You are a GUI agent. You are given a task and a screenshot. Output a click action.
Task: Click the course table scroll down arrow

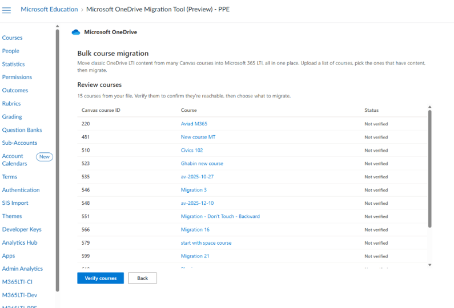429,265
